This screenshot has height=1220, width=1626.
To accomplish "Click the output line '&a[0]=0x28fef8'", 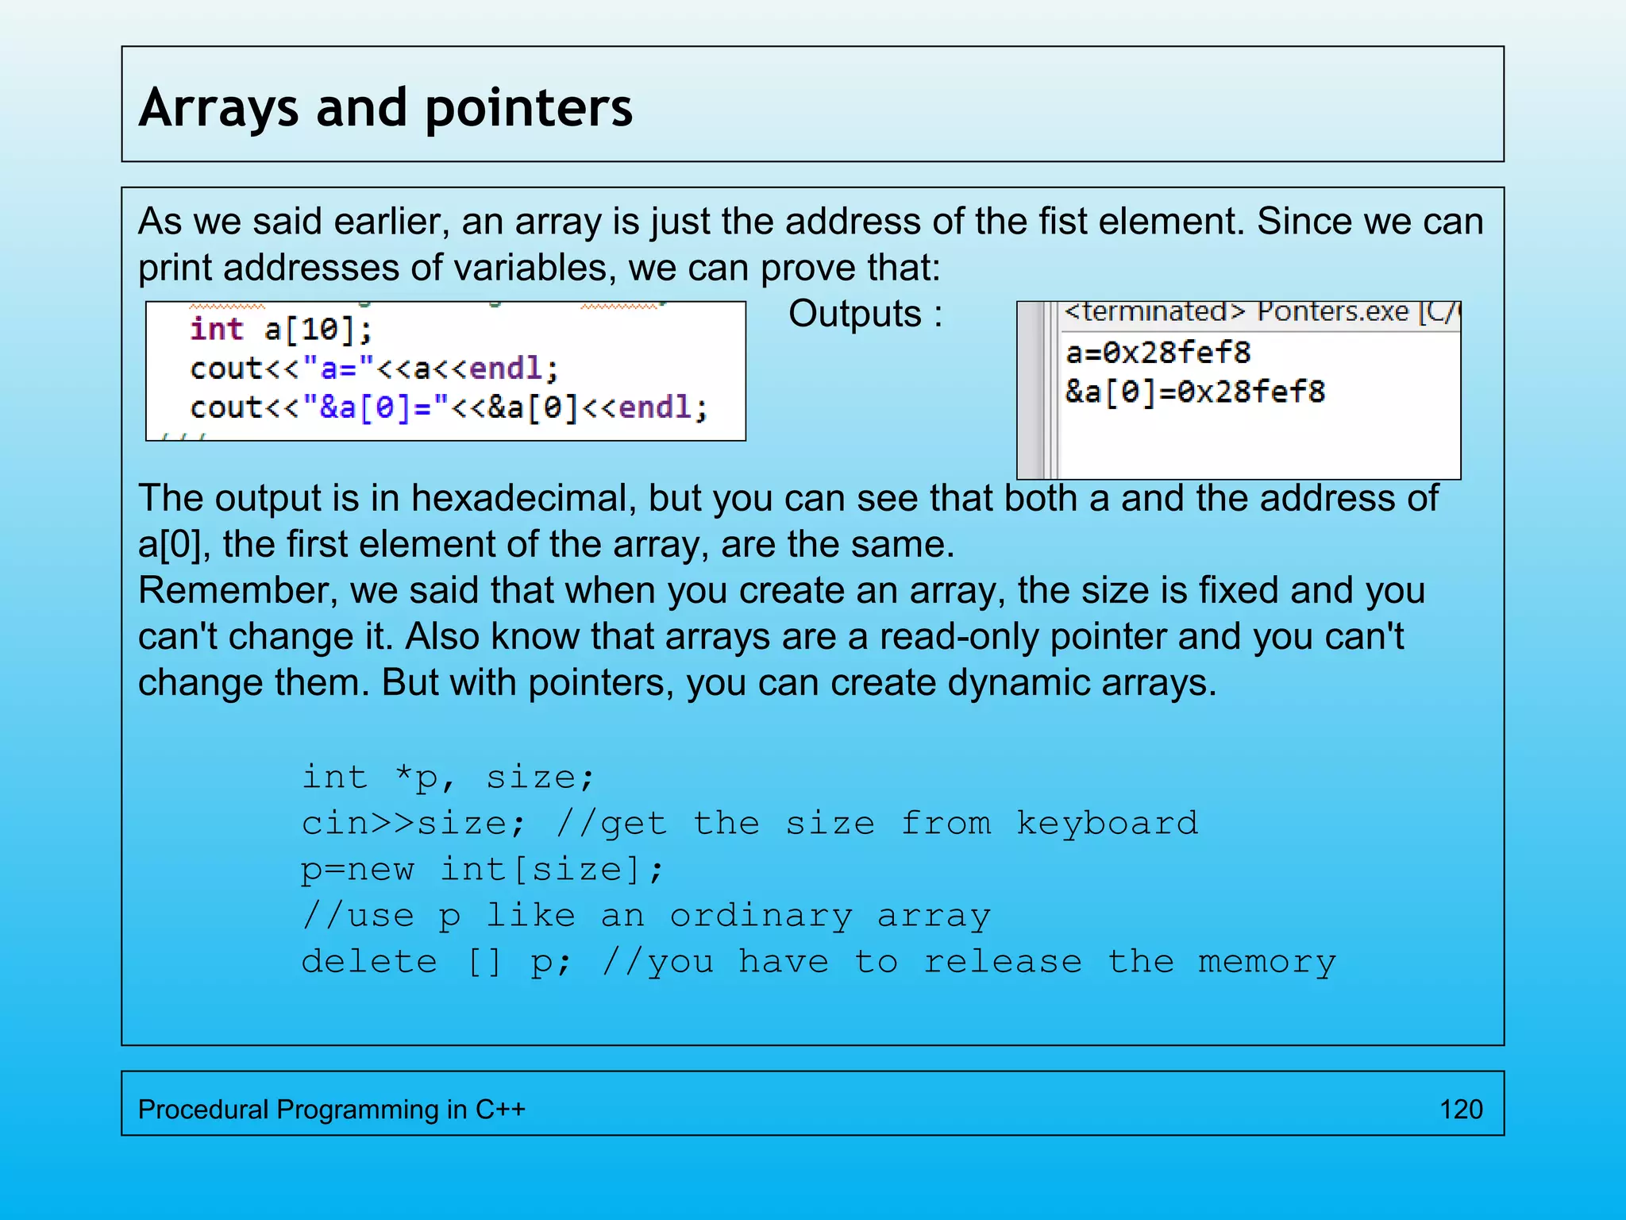I will click(1196, 392).
